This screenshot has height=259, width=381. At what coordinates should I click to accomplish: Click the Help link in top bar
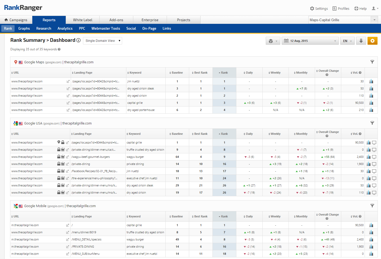pos(360,8)
